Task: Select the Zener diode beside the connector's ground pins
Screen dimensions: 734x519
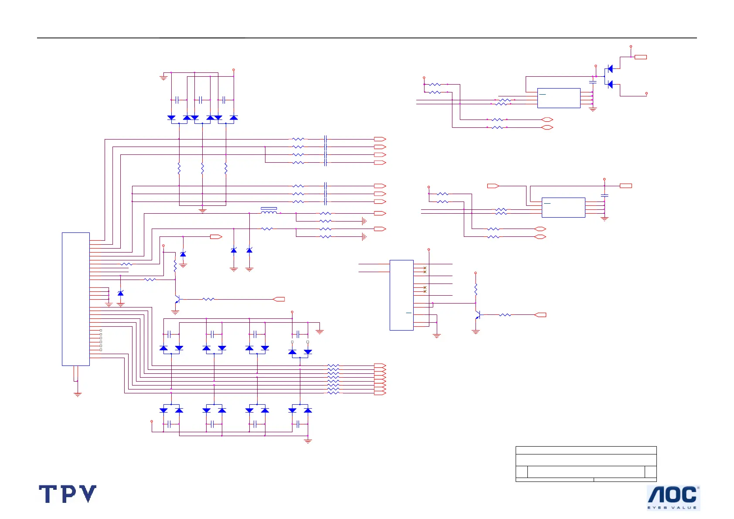Action: coord(121,293)
